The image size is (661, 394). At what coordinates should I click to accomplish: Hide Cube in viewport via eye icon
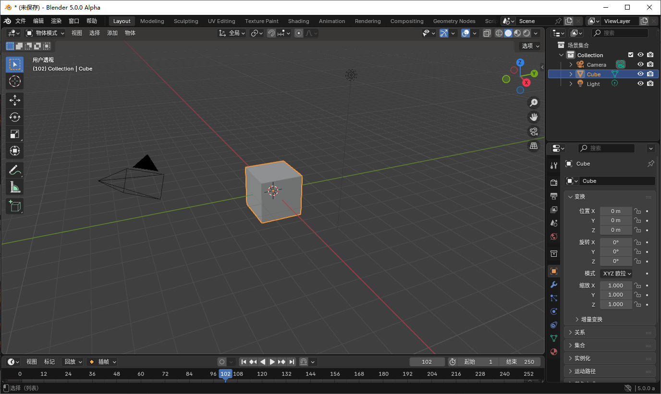pyautogui.click(x=640, y=74)
